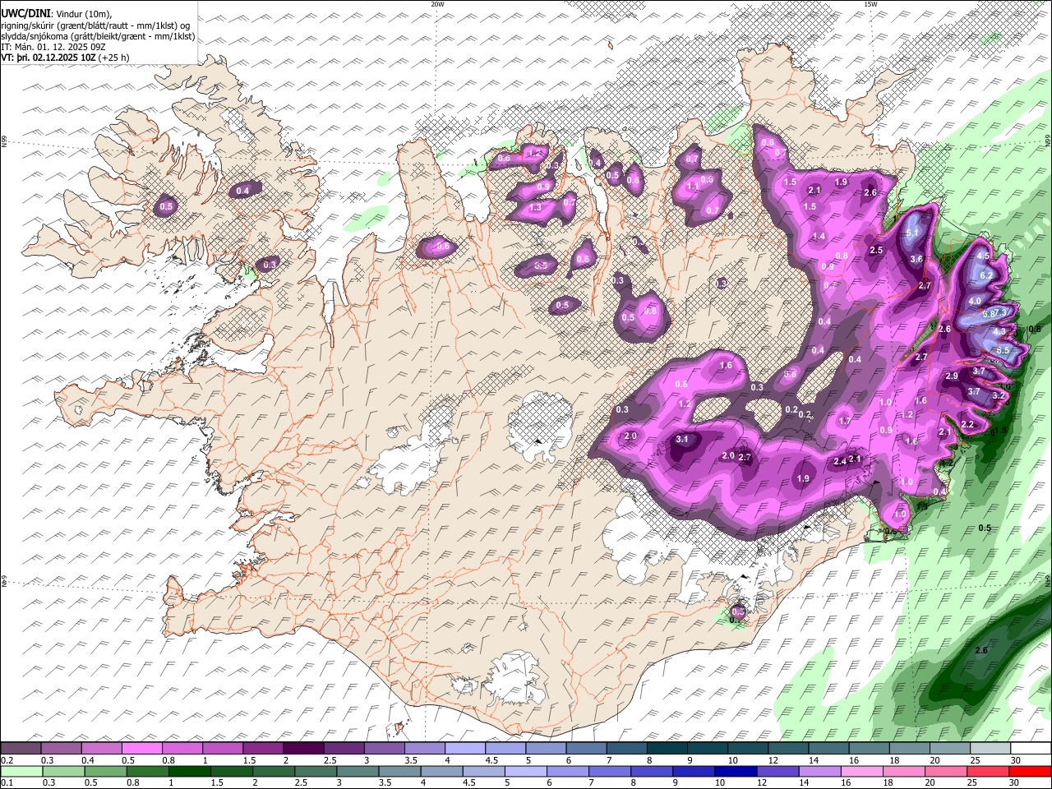Click the grey-purple '0.2' swatch in top legend
Image resolution: width=1052 pixels, height=789 pixels.
[x=21, y=749]
